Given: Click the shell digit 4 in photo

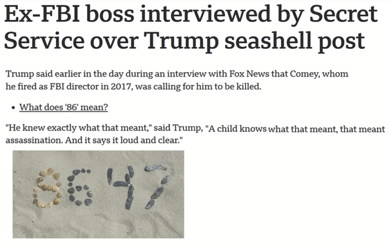Looking at the screenshot, I should coord(121,187).
